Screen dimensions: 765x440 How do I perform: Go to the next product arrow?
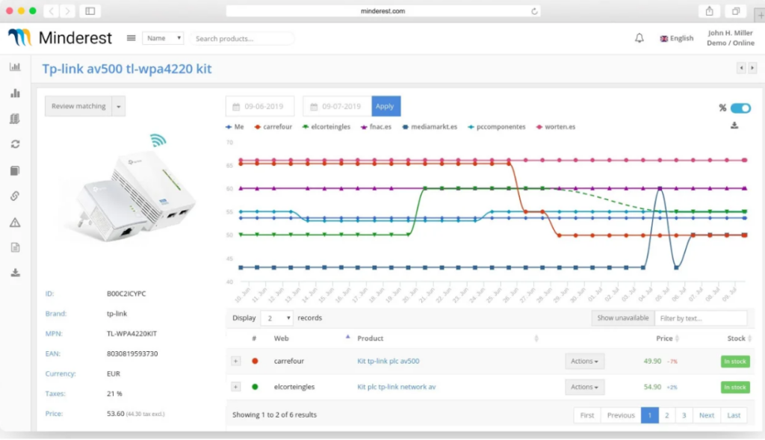click(752, 68)
